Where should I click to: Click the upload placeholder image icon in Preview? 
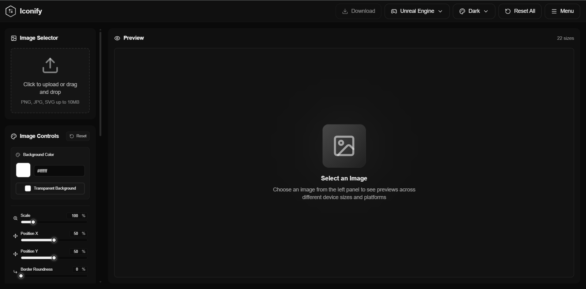344,146
